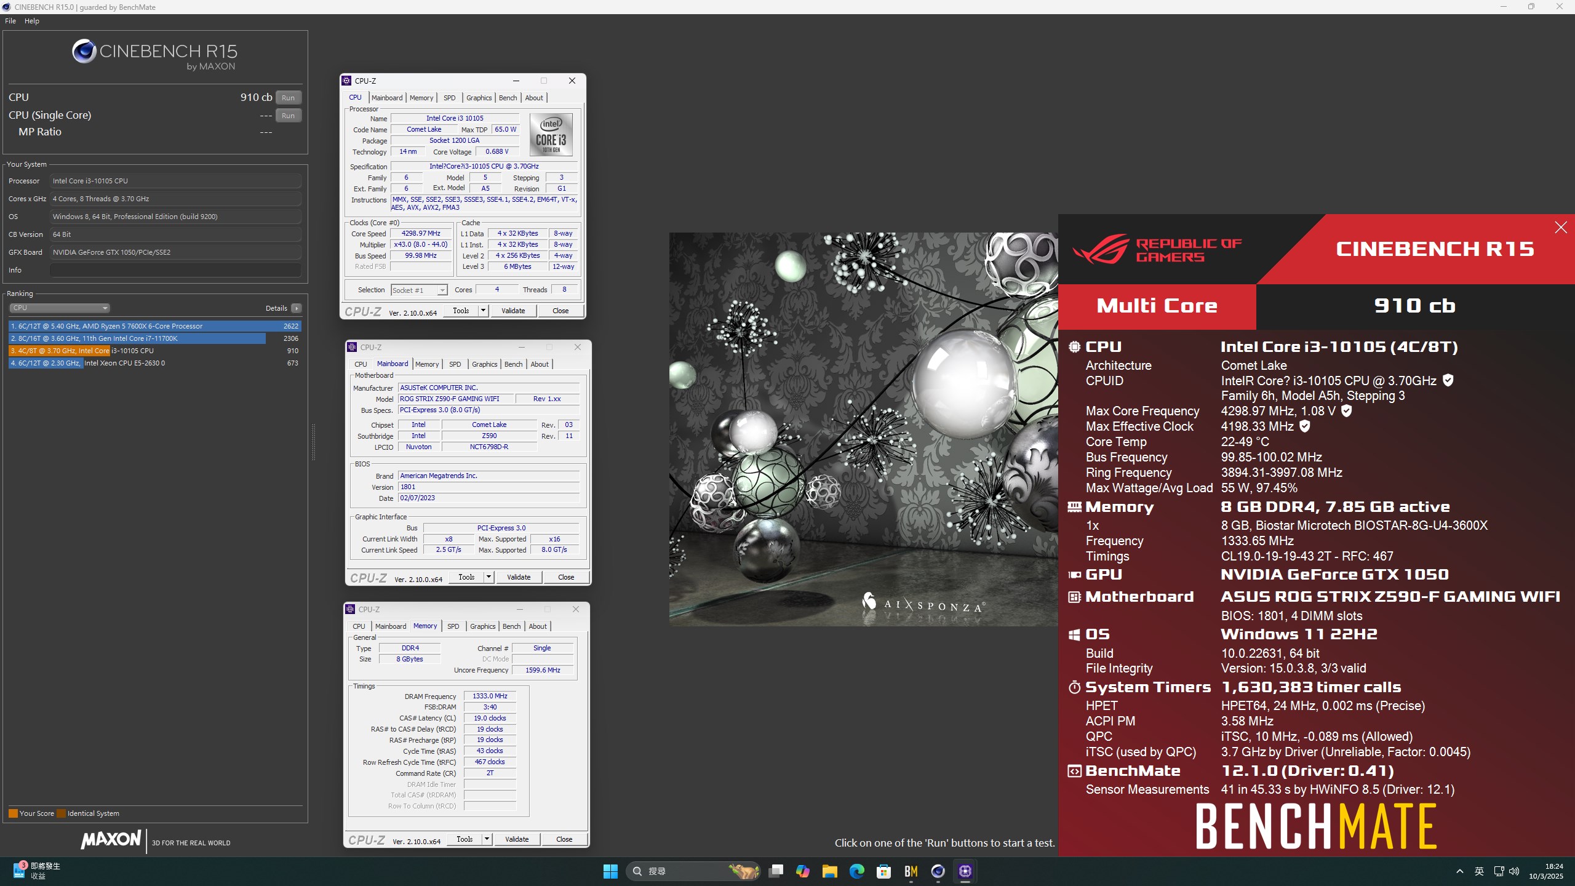1575x886 pixels.
Task: Select the Memory tab in Mainboard CPU-Z window
Action: tap(427, 364)
